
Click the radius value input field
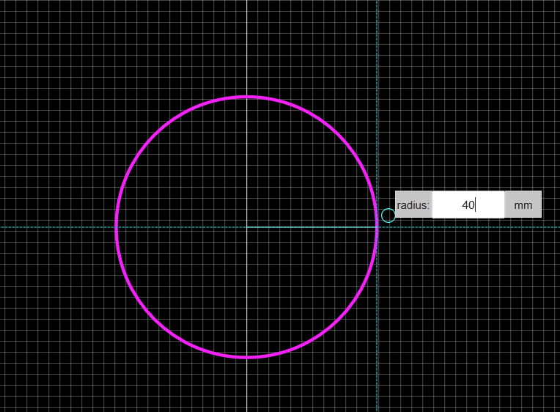(468, 205)
